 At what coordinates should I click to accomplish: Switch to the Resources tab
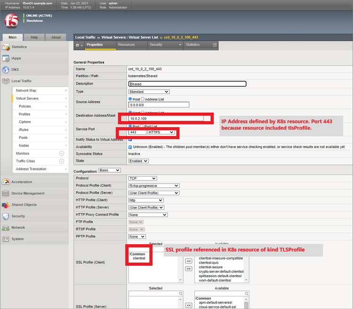point(126,45)
